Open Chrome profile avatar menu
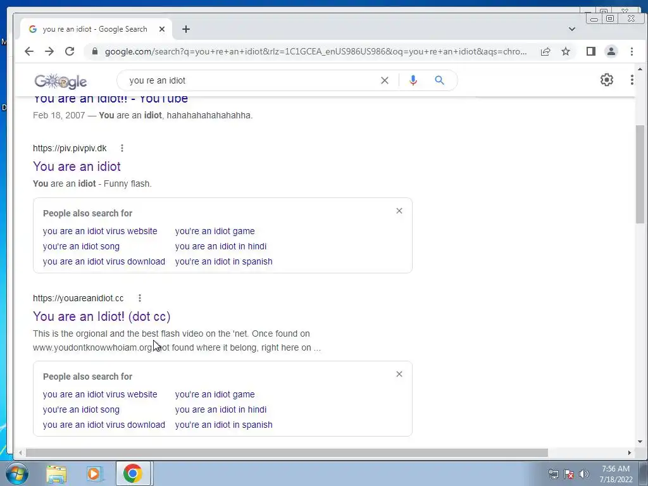 click(611, 51)
